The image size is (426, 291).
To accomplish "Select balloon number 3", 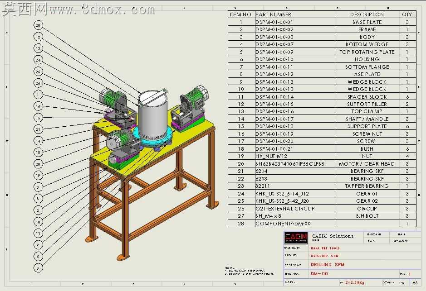I will [x=38, y=187].
